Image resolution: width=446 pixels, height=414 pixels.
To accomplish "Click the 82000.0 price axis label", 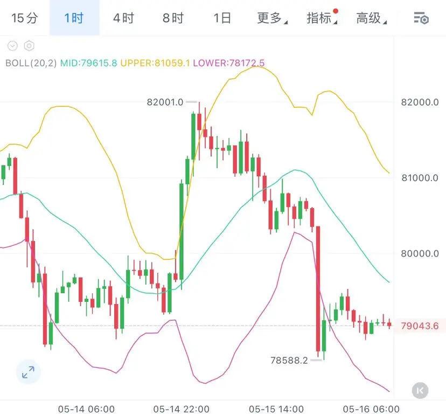I will pos(420,102).
